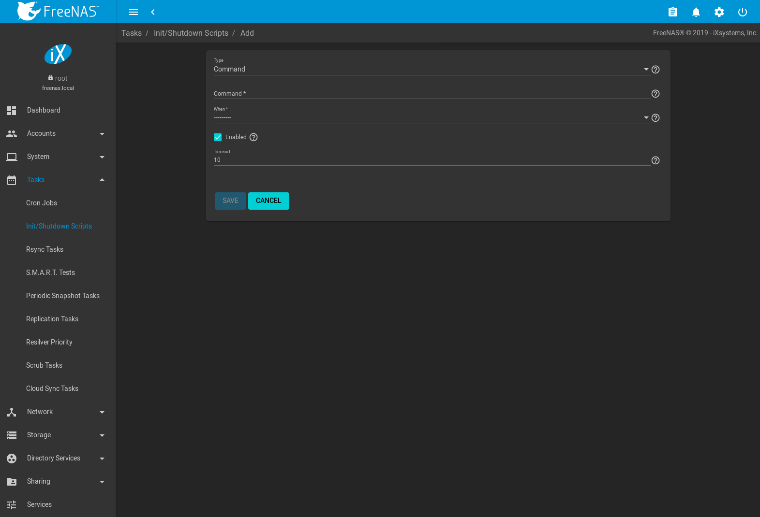Viewport: 760px width, 517px height.
Task: Show help for the Timeout field
Action: tap(656, 160)
